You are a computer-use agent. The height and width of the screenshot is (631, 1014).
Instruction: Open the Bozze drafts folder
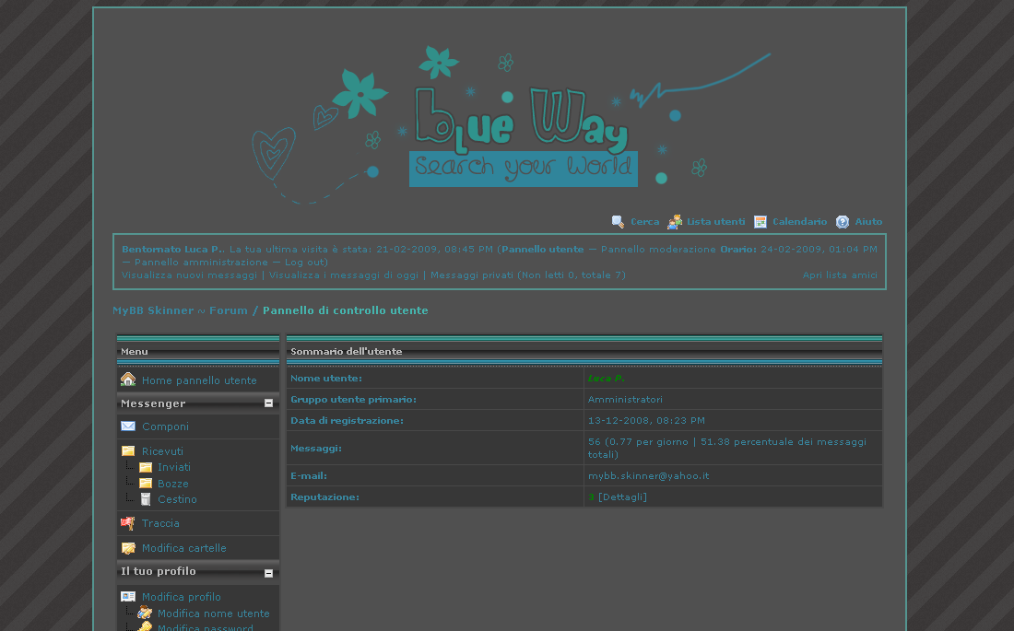click(172, 484)
